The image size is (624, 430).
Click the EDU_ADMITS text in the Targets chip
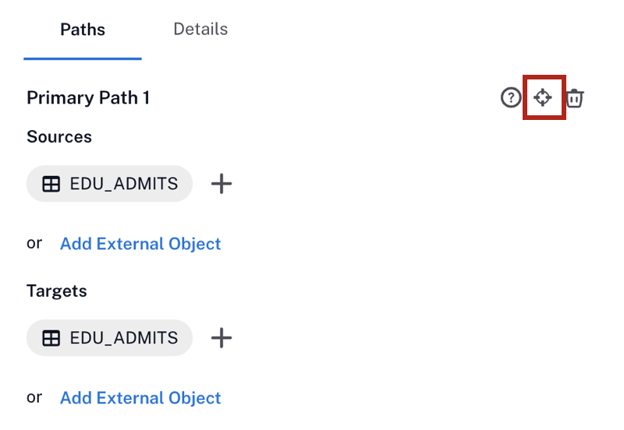(x=124, y=338)
